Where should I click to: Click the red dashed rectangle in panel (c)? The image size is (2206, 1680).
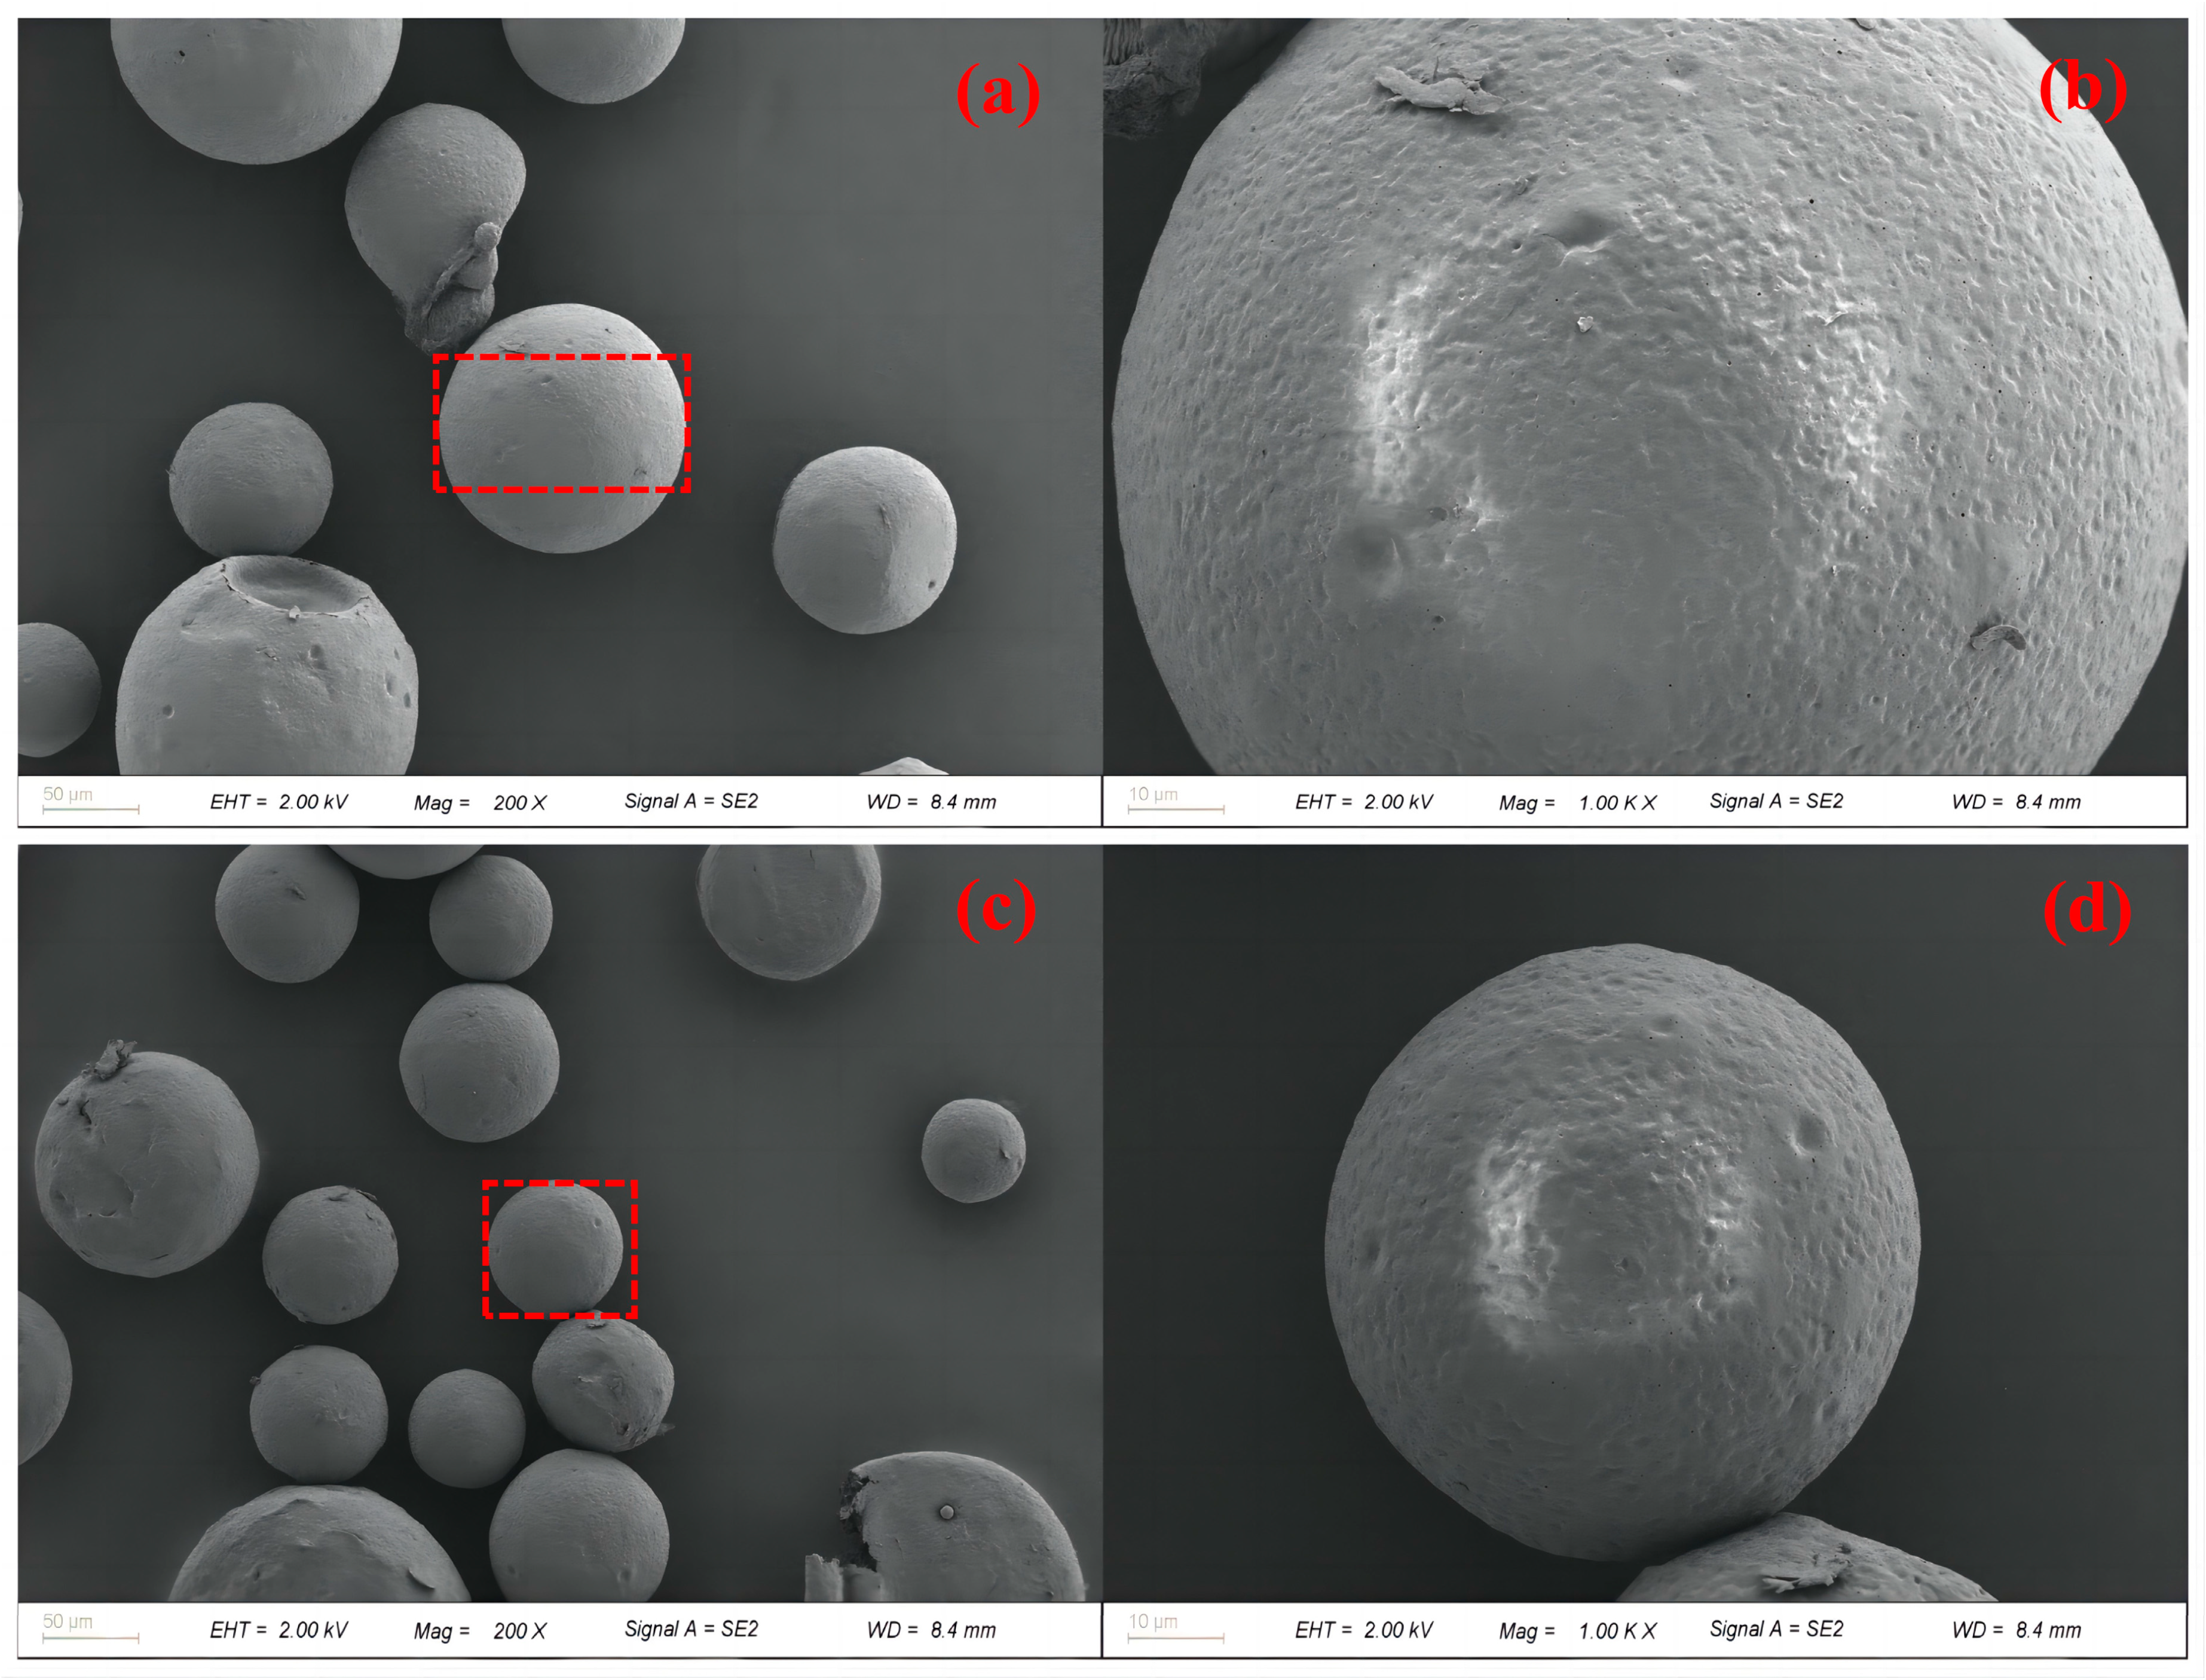pyautogui.click(x=561, y=1247)
